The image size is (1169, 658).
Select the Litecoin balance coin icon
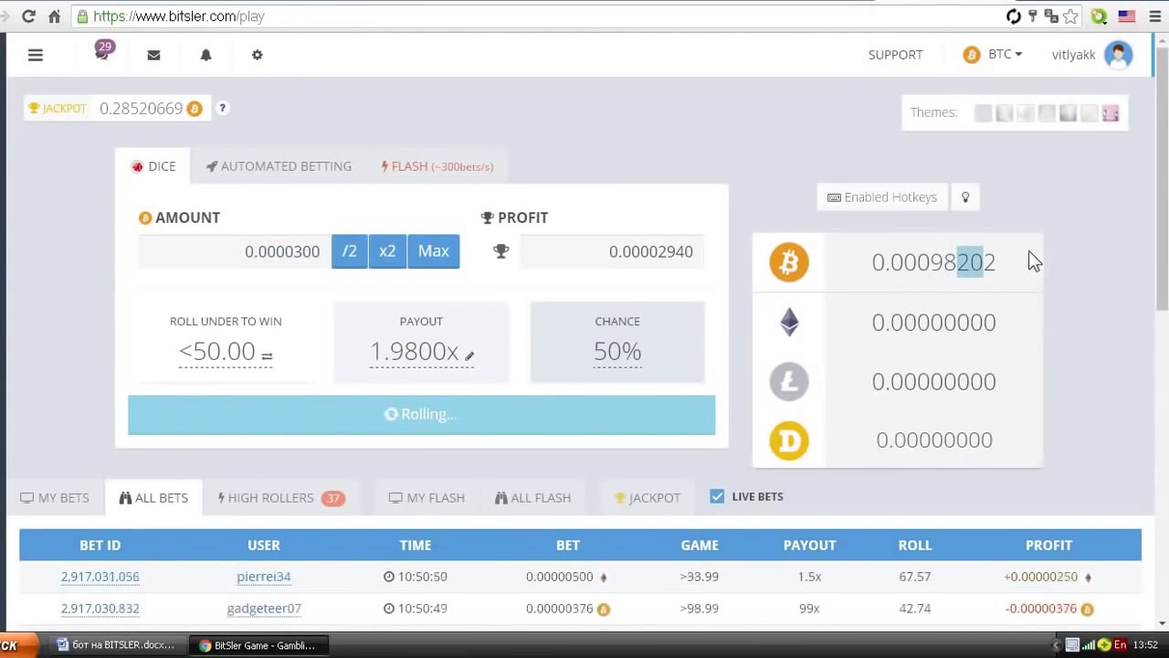click(789, 381)
